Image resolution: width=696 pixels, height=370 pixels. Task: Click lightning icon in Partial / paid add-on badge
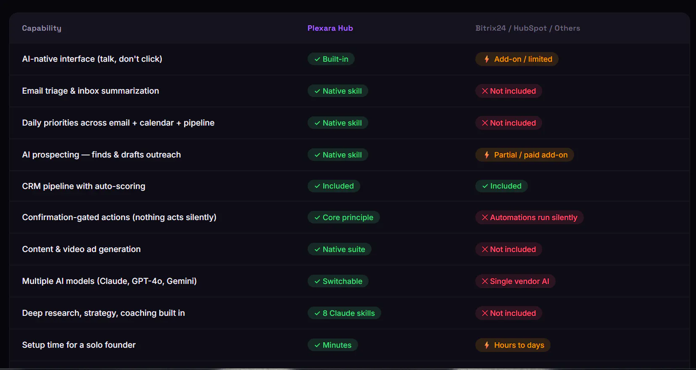point(487,155)
